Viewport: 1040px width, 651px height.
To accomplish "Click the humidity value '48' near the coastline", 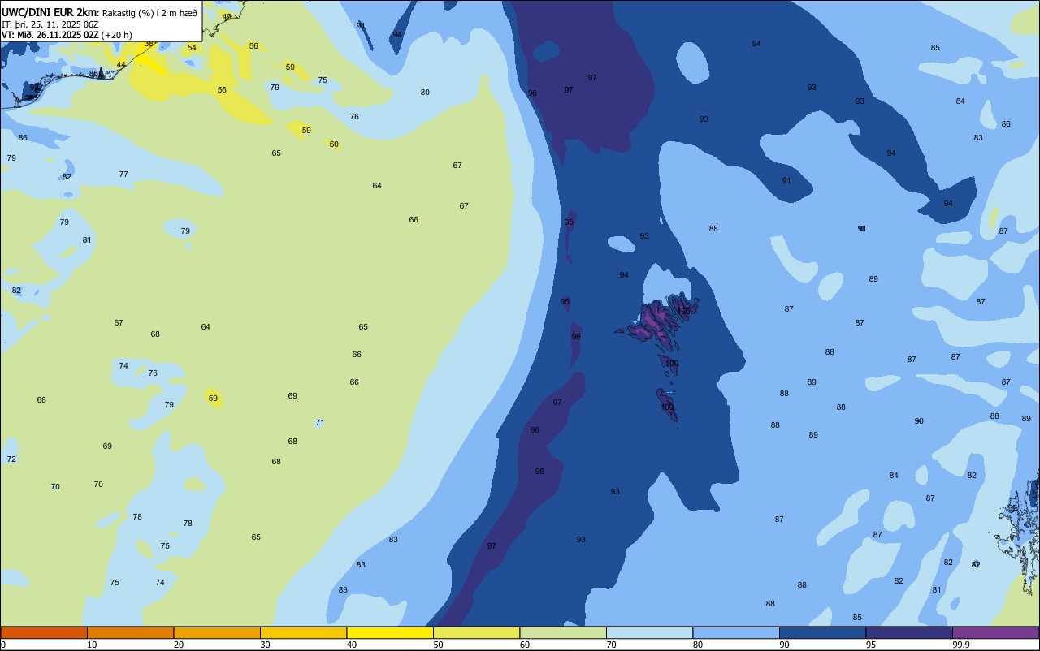I will pos(227,17).
